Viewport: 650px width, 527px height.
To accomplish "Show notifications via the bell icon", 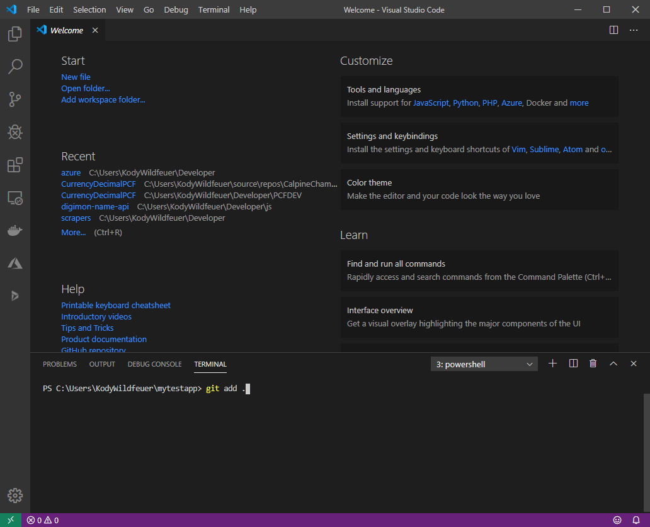I will pyautogui.click(x=636, y=520).
